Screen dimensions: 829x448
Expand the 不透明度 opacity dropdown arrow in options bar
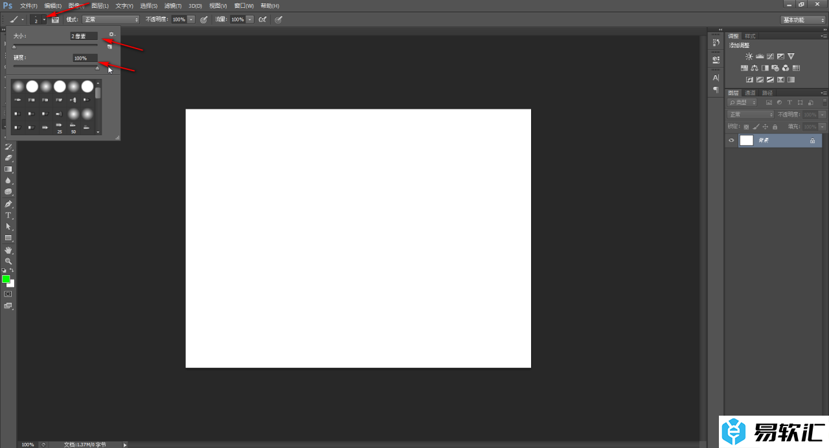pyautogui.click(x=191, y=19)
